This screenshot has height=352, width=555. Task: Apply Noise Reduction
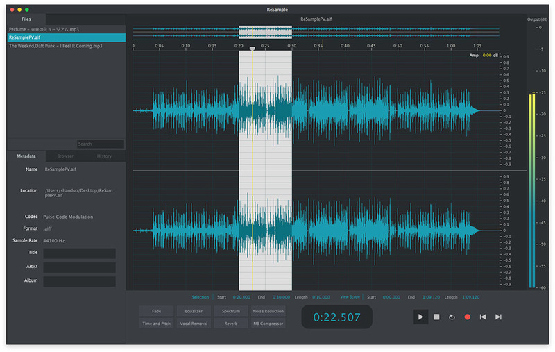pos(268,312)
